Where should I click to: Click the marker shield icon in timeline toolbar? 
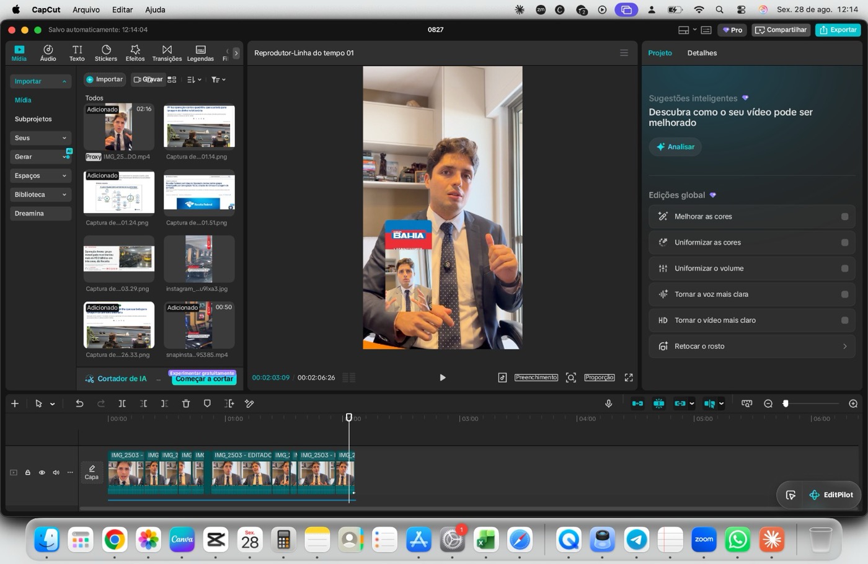[207, 403]
